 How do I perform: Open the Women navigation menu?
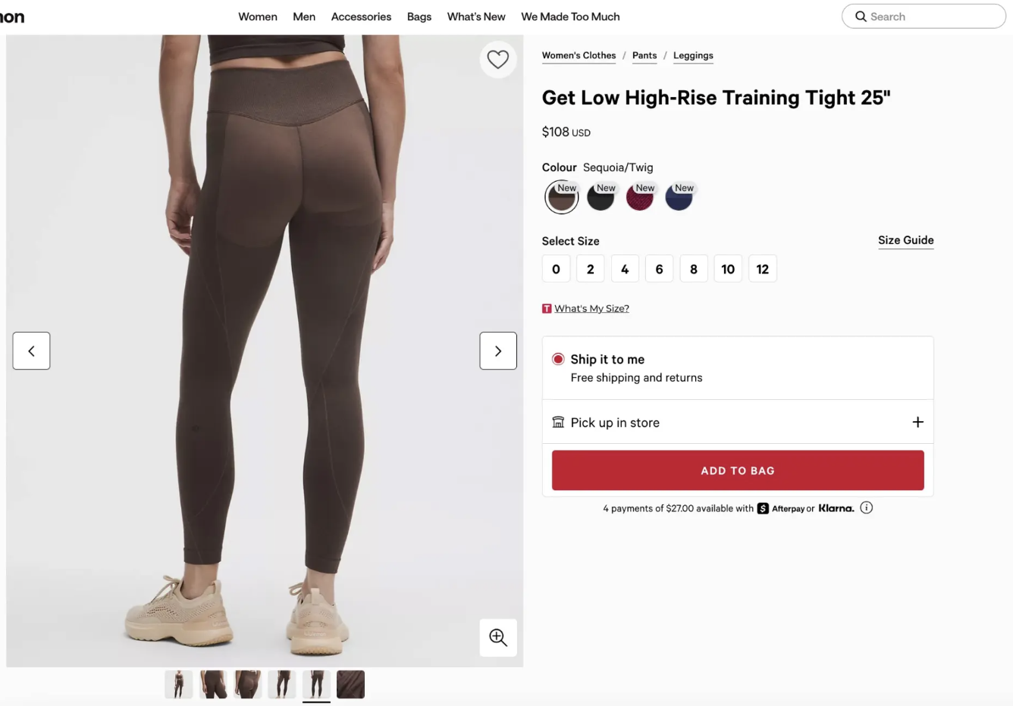[x=258, y=17]
